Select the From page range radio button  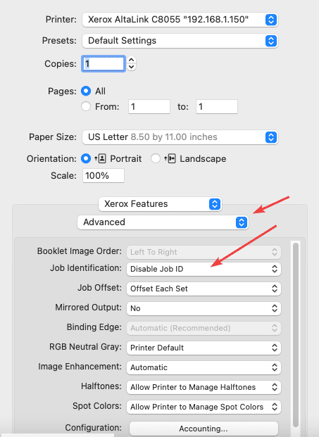pos(86,106)
